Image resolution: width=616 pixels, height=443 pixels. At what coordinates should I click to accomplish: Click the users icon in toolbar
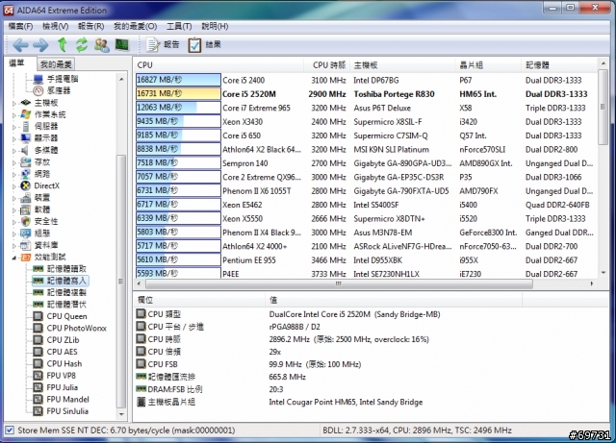pyautogui.click(x=102, y=45)
